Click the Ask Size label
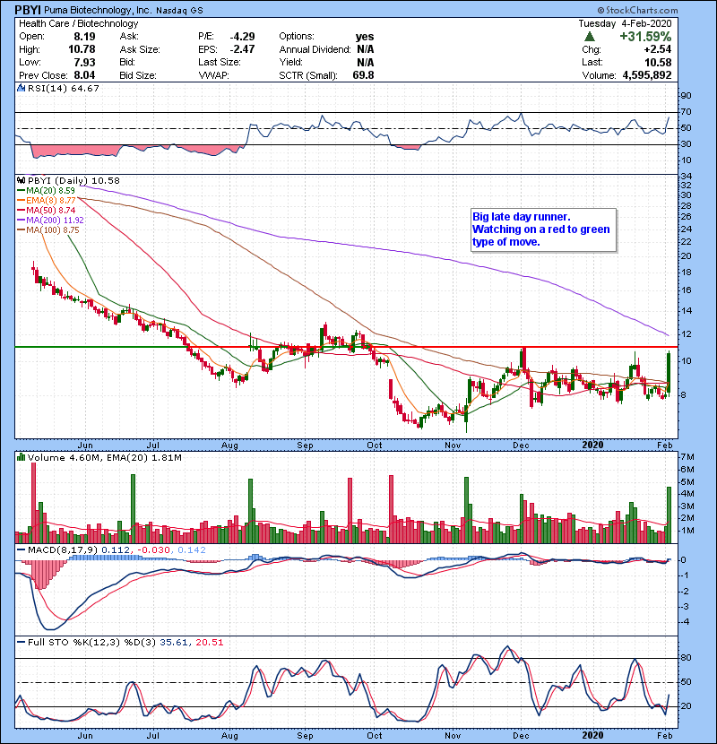717x744 pixels. (140, 49)
